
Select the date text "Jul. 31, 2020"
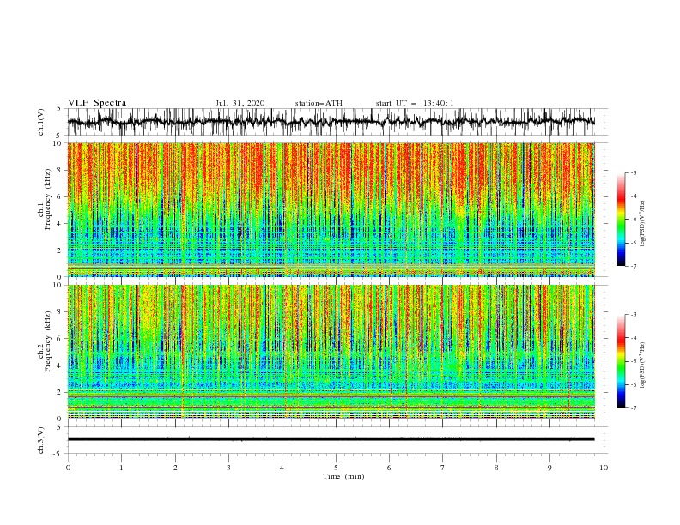pos(240,103)
